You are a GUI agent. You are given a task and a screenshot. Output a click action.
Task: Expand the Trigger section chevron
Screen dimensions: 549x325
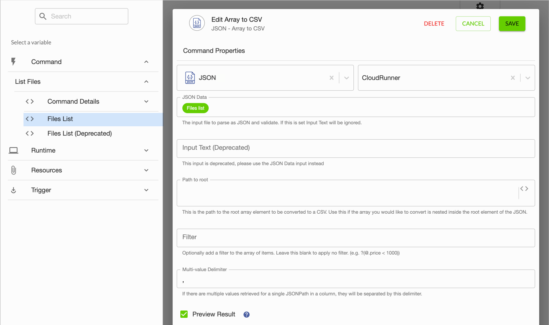(x=146, y=190)
